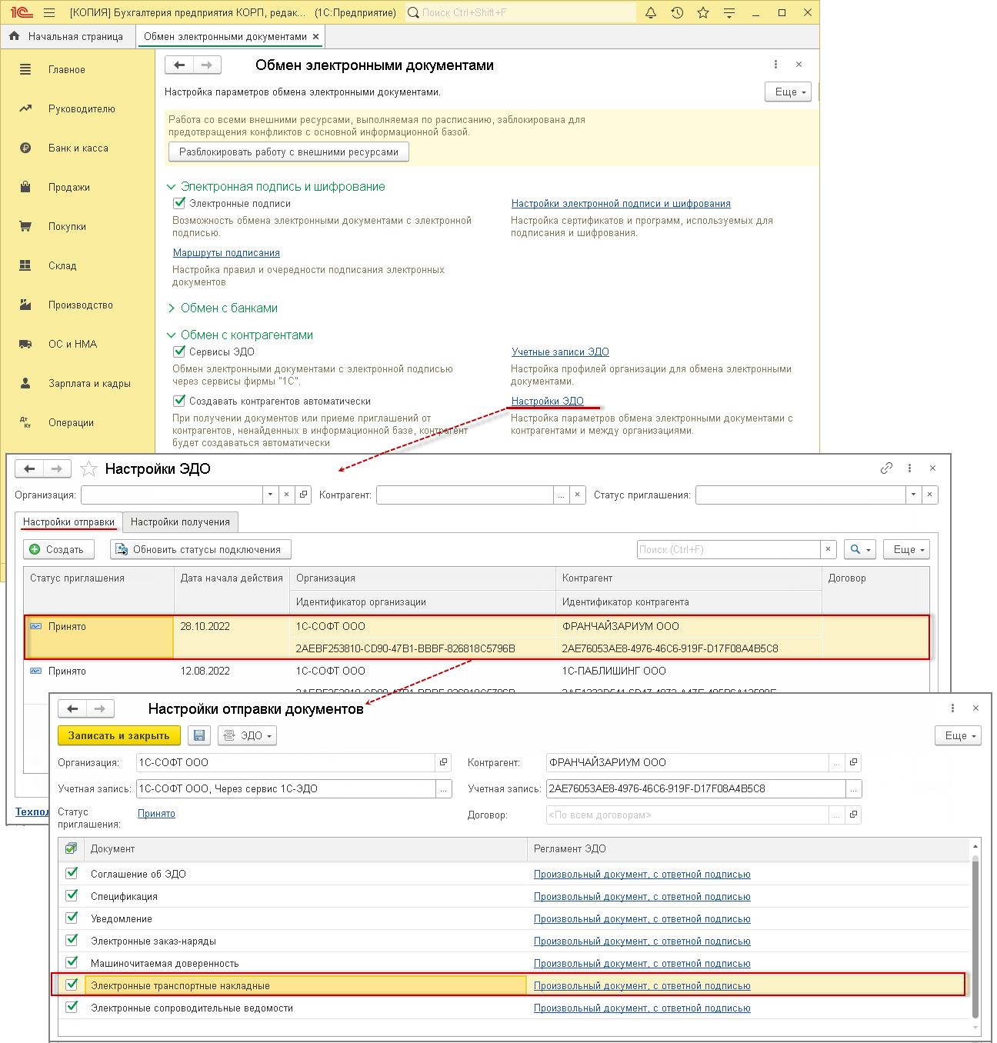Switch to Настройки получения tab
This screenshot has width=997, height=1043.
pos(180,521)
